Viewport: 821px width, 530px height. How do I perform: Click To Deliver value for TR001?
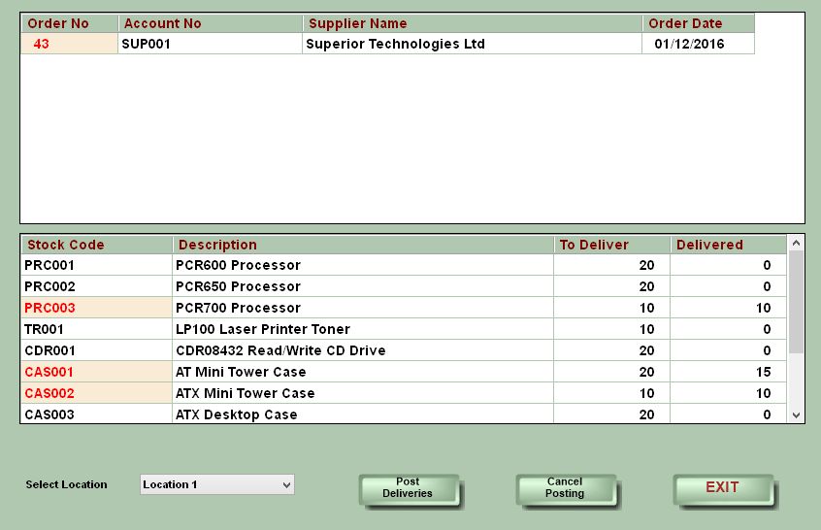click(x=612, y=329)
